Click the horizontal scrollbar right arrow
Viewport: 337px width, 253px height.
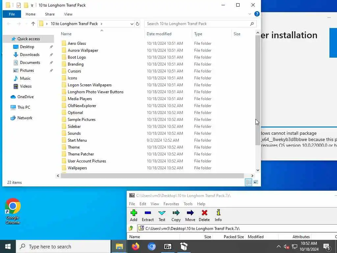(252, 176)
